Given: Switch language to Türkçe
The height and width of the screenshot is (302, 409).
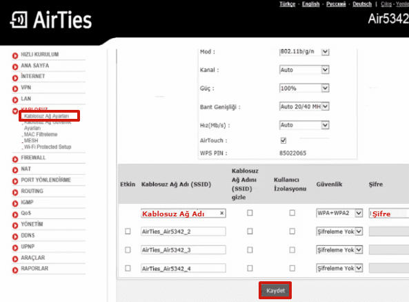Looking at the screenshot, I should click(288, 4).
